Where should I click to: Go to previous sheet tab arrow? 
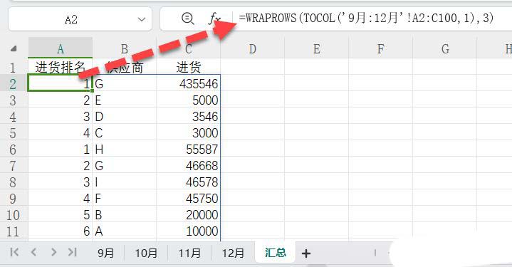pos(33,252)
